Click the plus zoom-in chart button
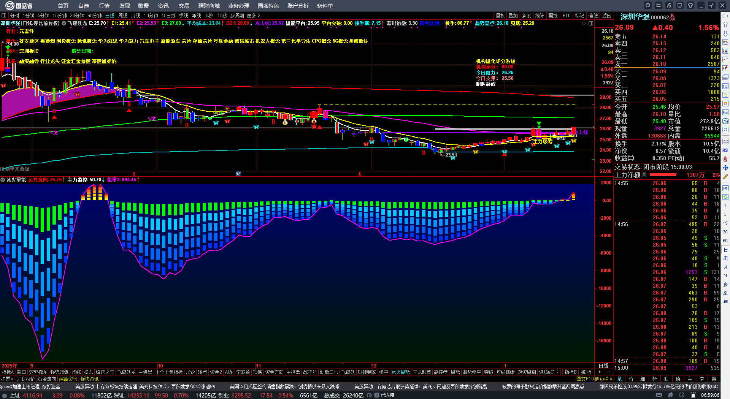This screenshot has height=399, width=730. 599,372
